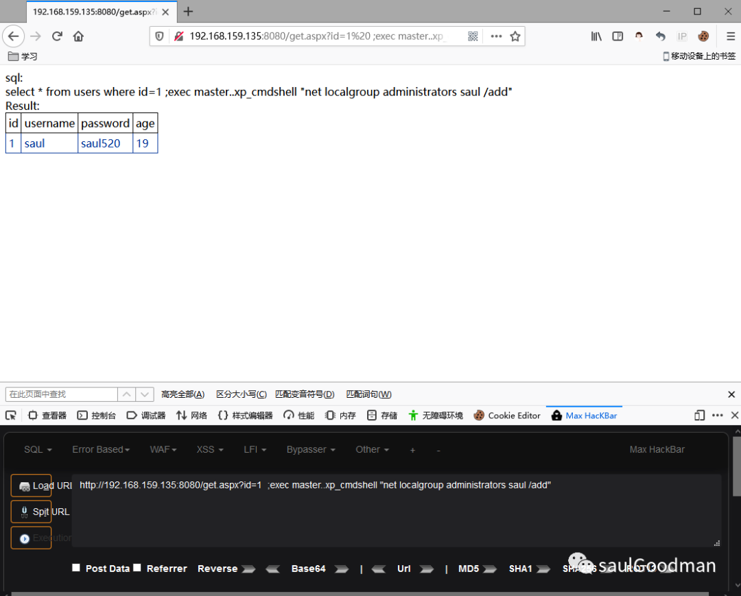This screenshot has height=596, width=741.
Task: Jump to next find match
Action: (145, 394)
